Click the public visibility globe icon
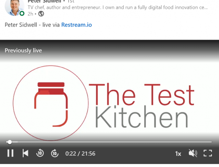This screenshot has width=219, height=167. (41, 14)
